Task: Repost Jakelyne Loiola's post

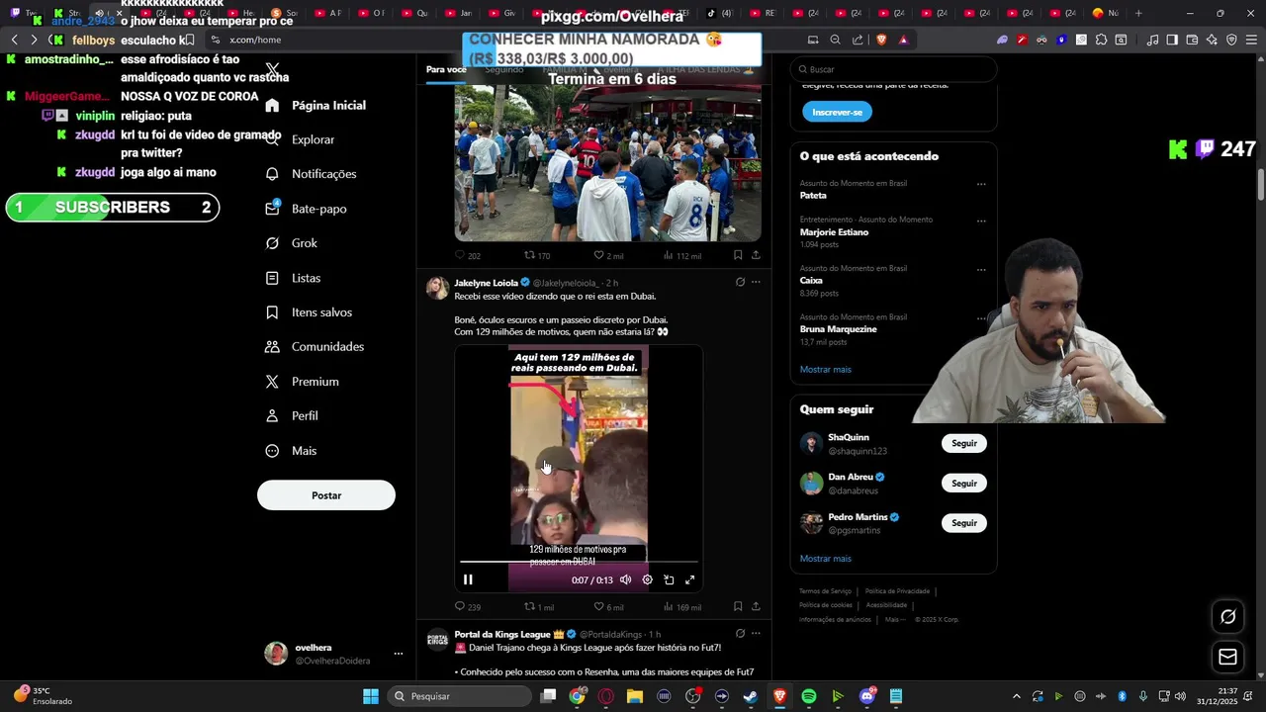Action: click(x=539, y=606)
